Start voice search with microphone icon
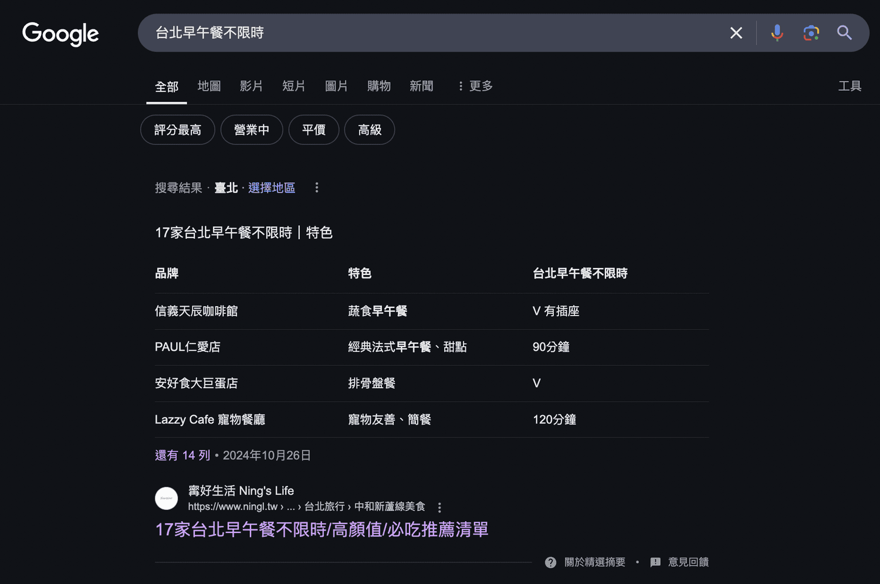Viewport: 880px width, 584px height. 777,33
